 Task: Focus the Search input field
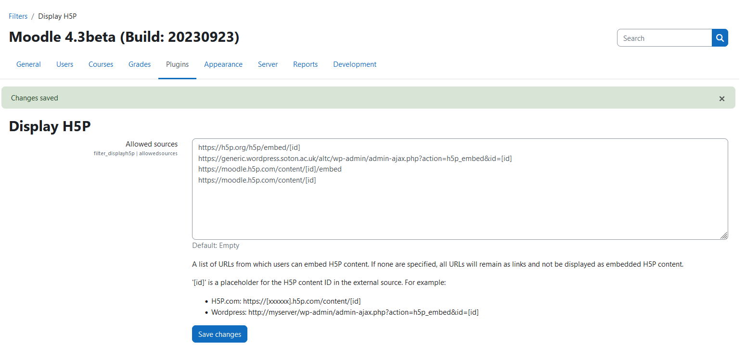click(664, 38)
